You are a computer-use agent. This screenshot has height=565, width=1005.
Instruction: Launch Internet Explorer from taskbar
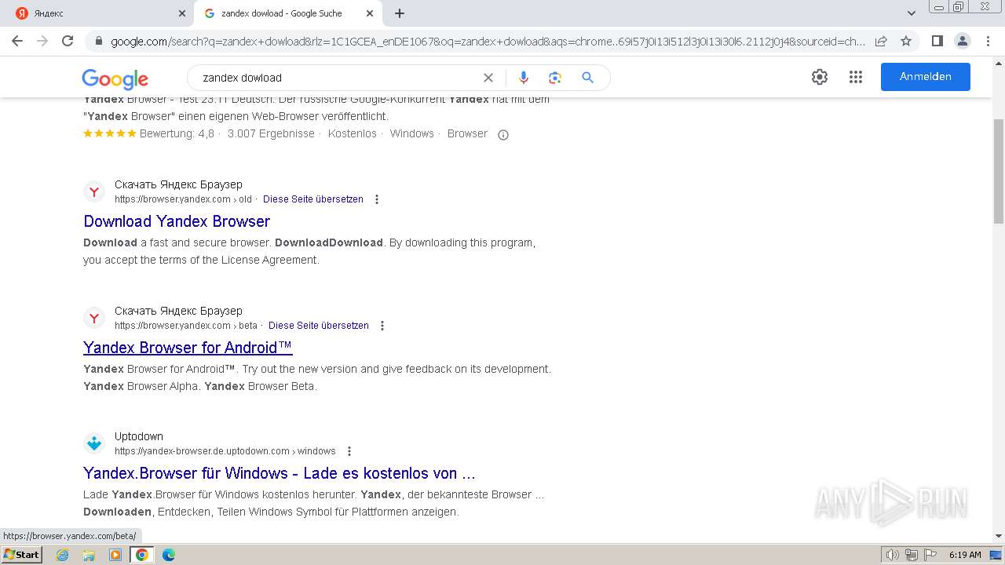62,555
